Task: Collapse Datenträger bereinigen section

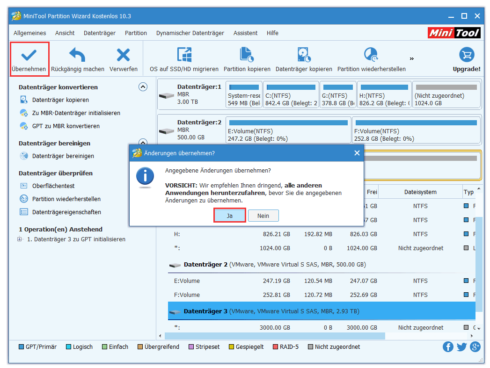Action: 143,142
